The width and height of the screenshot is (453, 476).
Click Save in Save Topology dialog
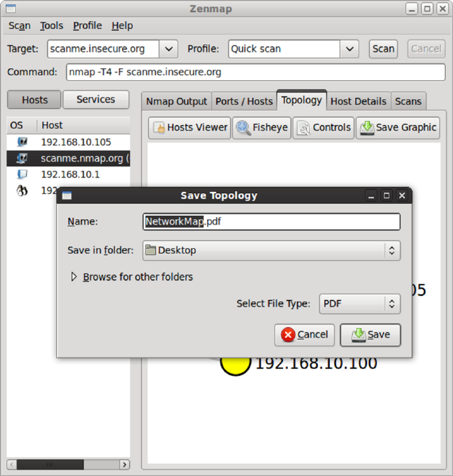click(370, 335)
